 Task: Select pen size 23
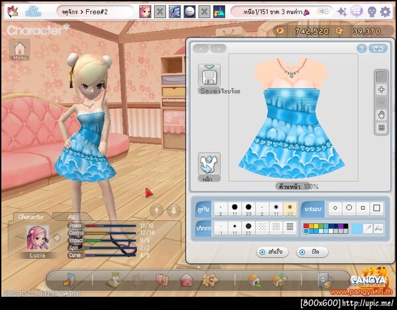[248, 228]
